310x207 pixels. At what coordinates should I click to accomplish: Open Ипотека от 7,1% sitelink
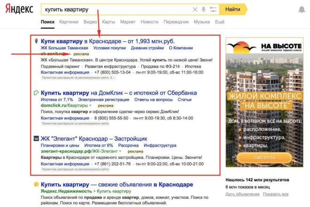[57, 100]
